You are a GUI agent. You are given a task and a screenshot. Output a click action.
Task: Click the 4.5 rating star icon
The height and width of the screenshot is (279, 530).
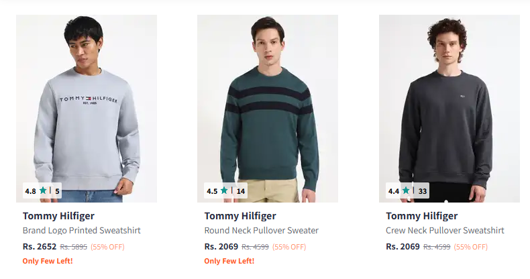[224, 190]
